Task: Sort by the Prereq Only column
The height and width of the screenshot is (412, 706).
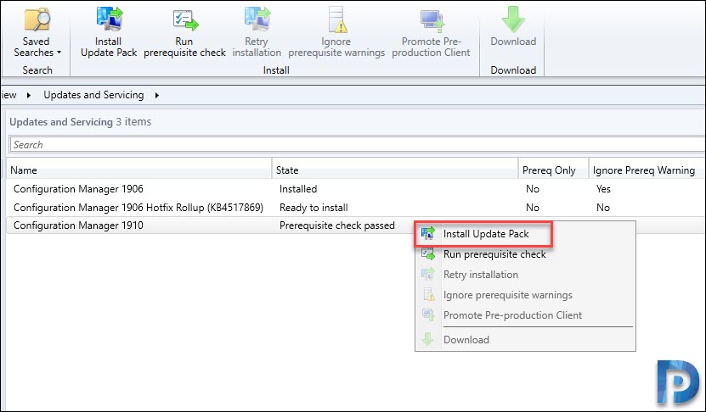Action: (x=553, y=170)
